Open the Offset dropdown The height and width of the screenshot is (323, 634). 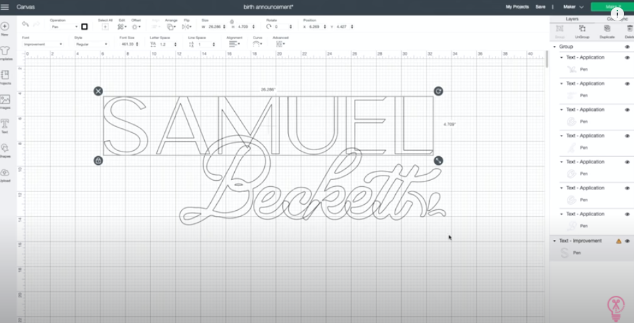[136, 27]
